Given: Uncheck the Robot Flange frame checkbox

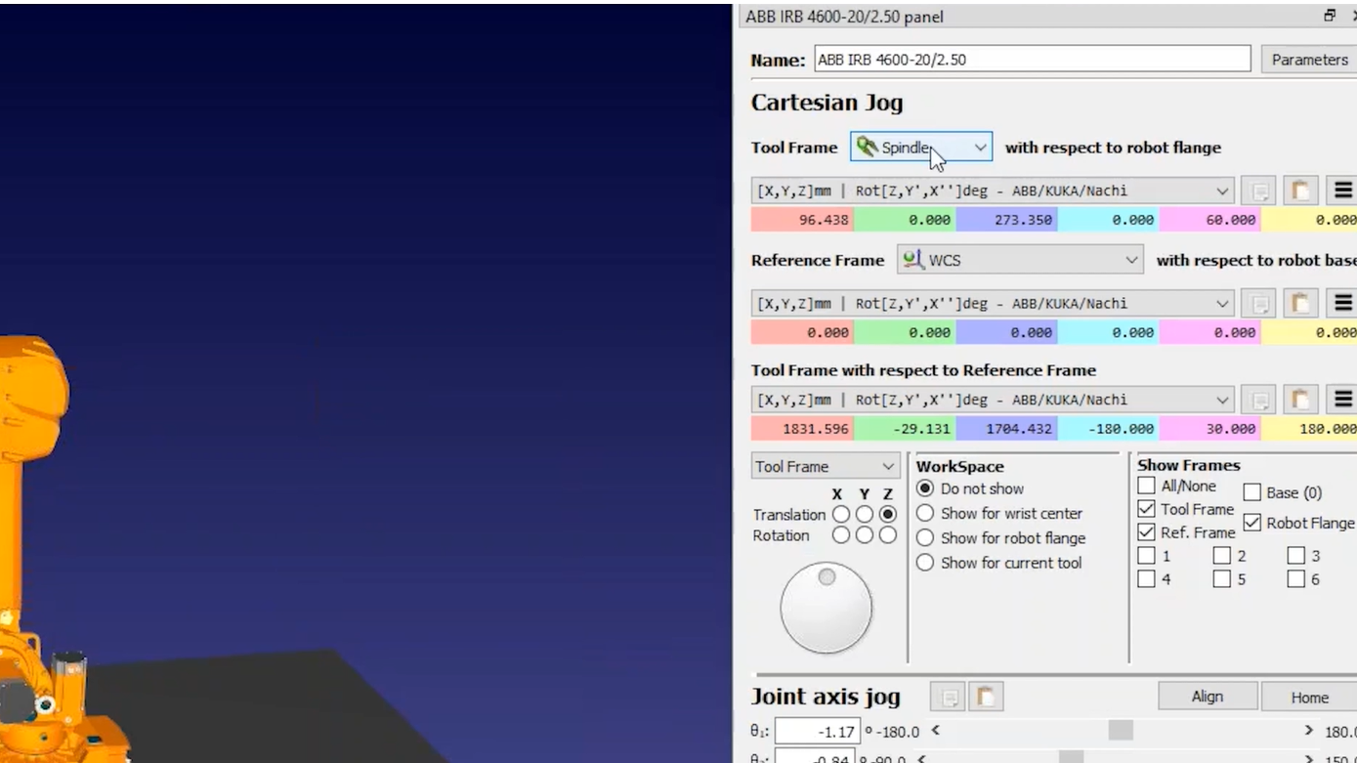Looking at the screenshot, I should pyautogui.click(x=1251, y=523).
